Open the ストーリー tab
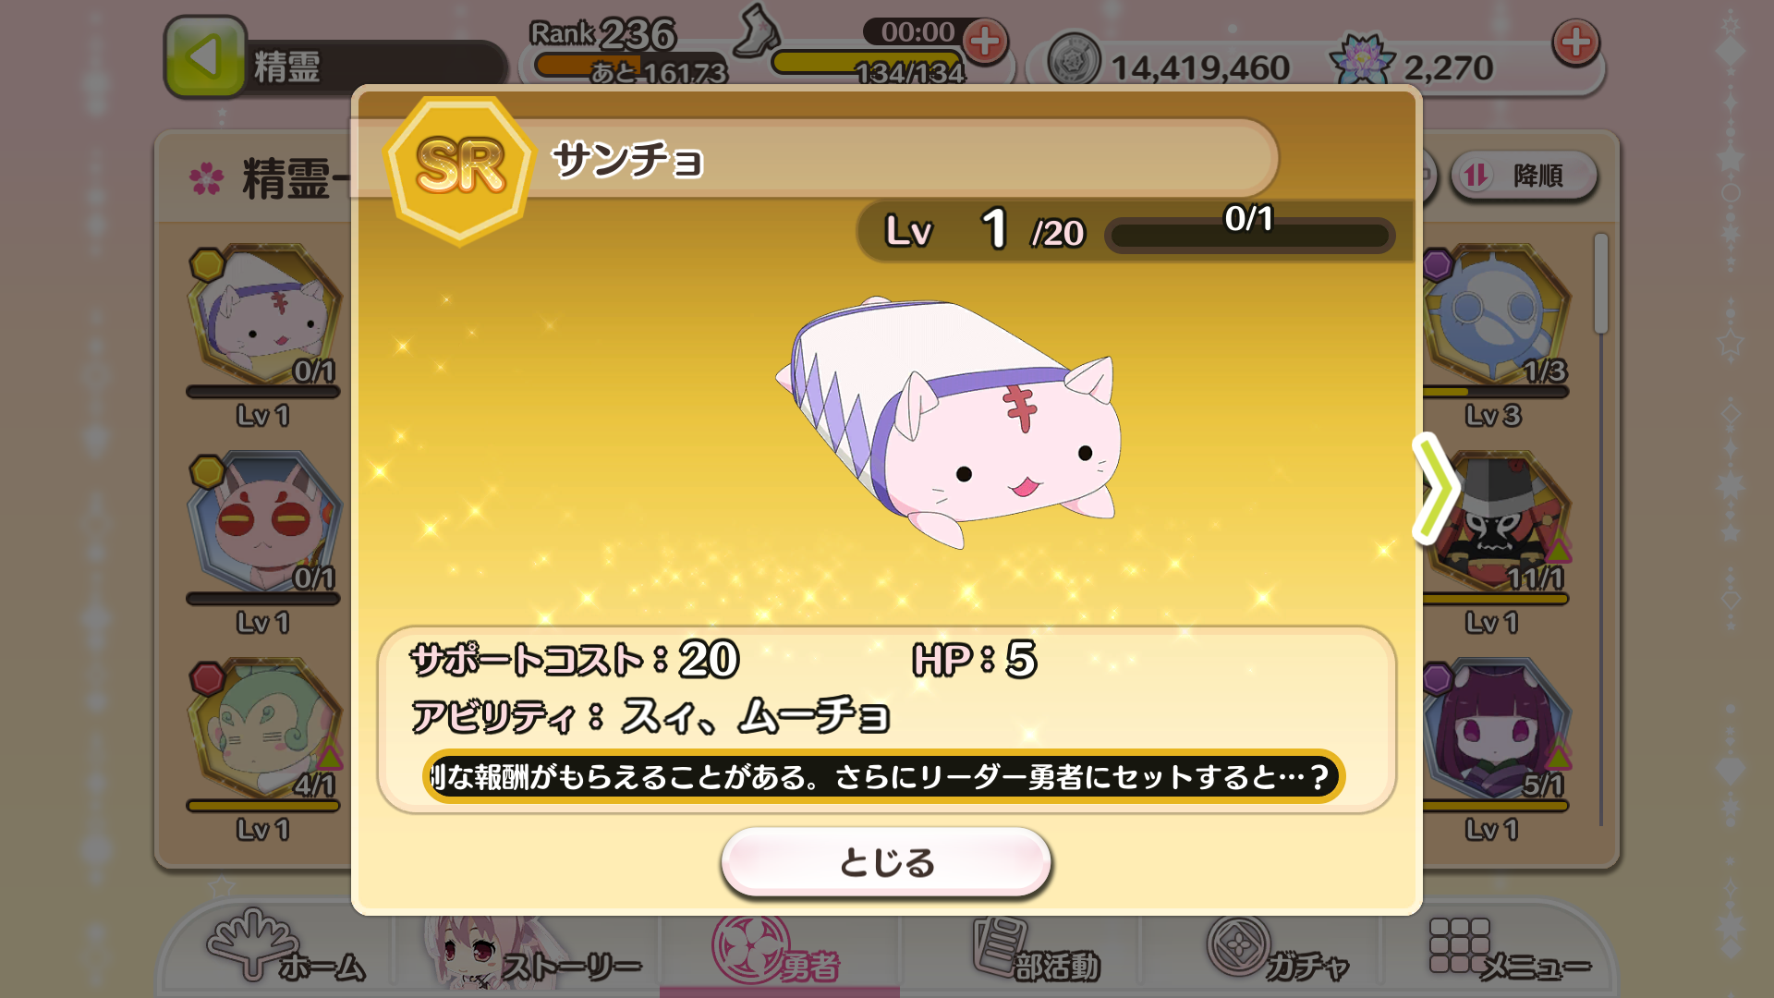 pyautogui.click(x=532, y=954)
